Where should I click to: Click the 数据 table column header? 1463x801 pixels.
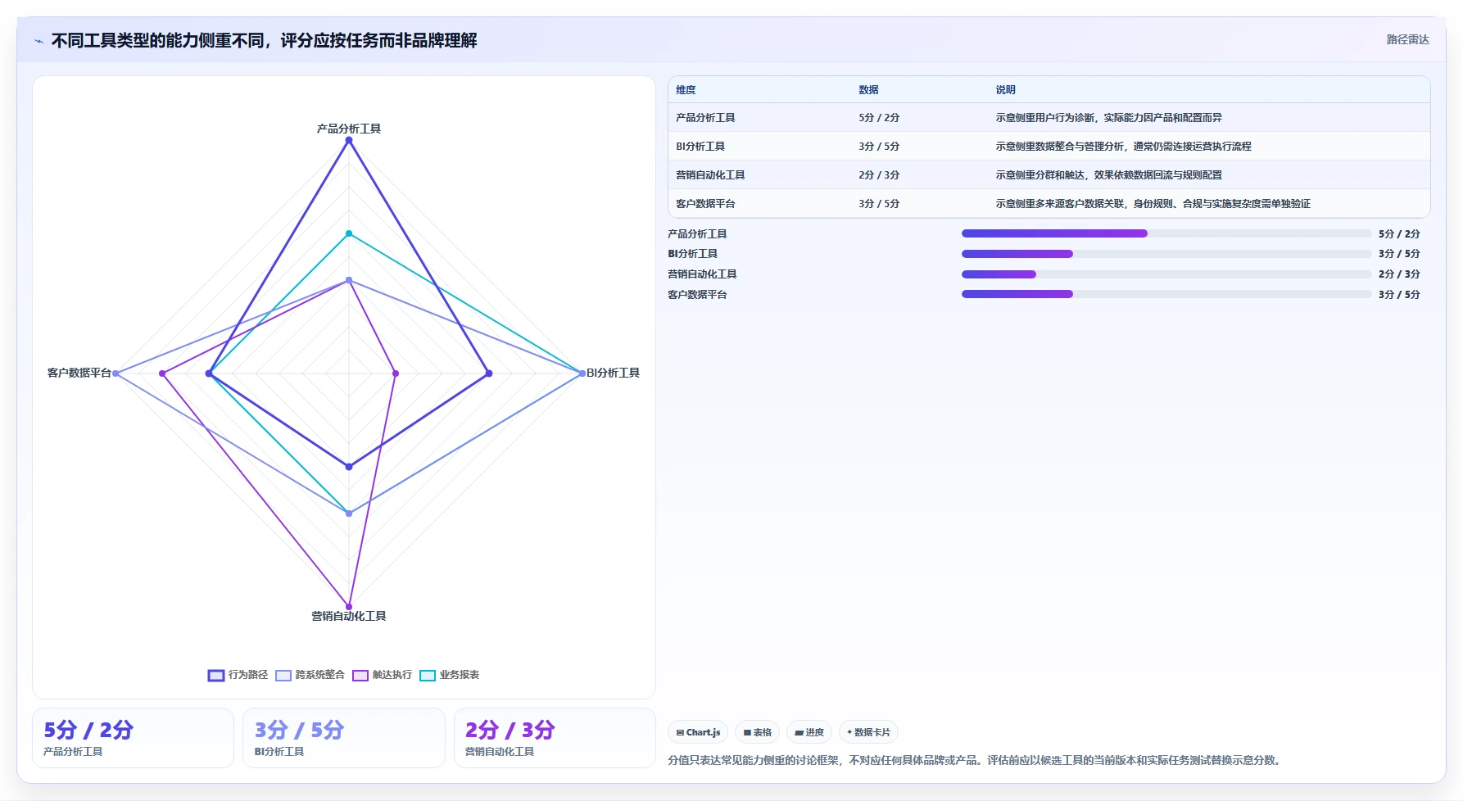coord(868,90)
